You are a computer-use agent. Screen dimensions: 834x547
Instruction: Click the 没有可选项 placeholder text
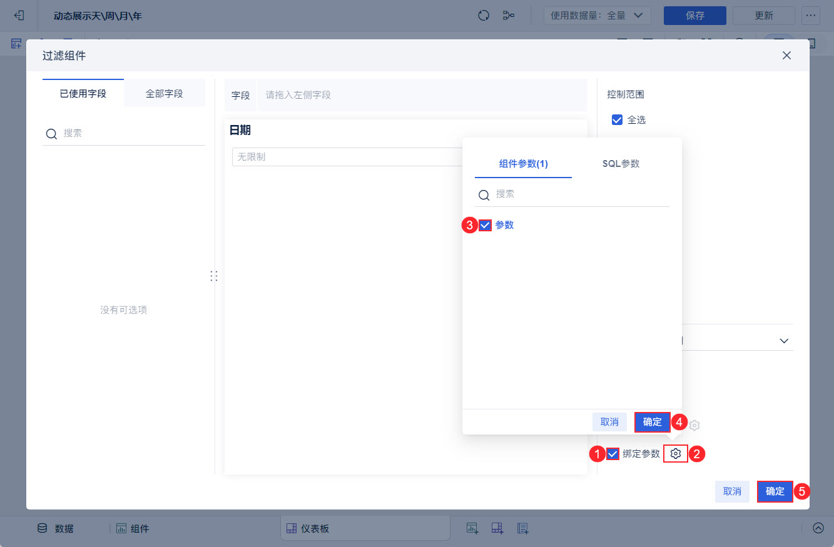click(124, 310)
